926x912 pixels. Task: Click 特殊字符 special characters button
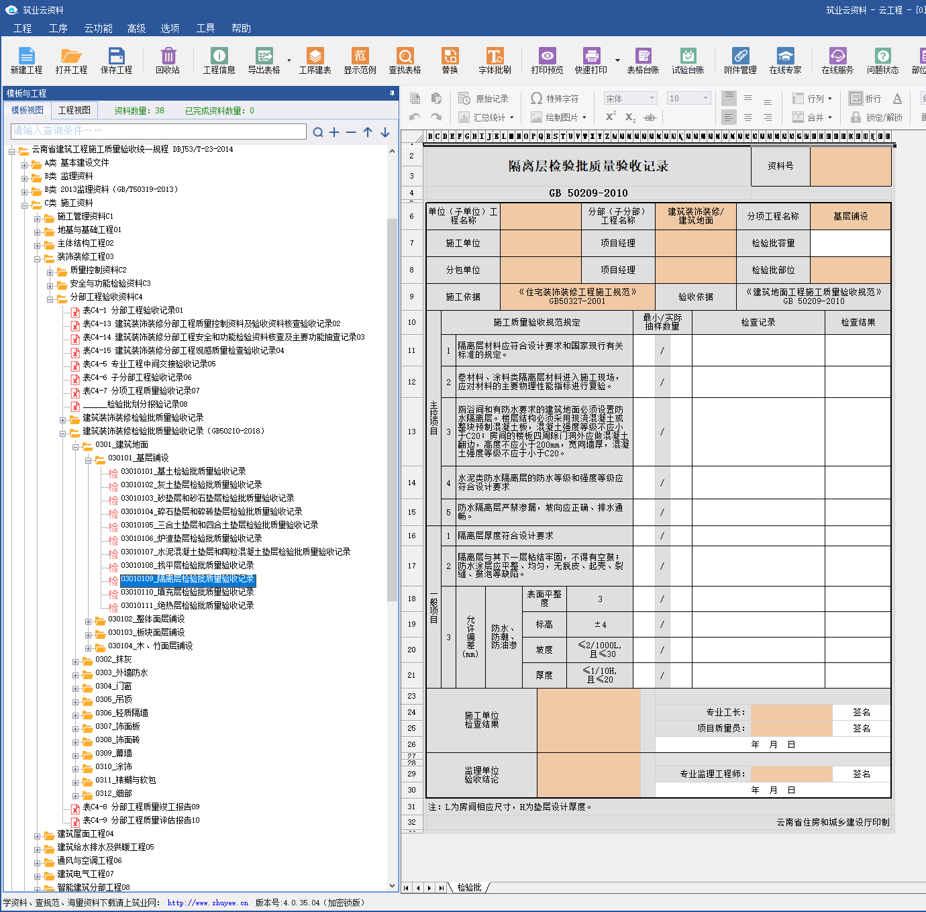[554, 99]
